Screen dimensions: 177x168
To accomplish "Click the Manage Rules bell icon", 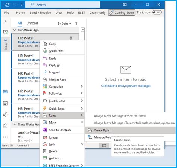I will click(x=90, y=137).
